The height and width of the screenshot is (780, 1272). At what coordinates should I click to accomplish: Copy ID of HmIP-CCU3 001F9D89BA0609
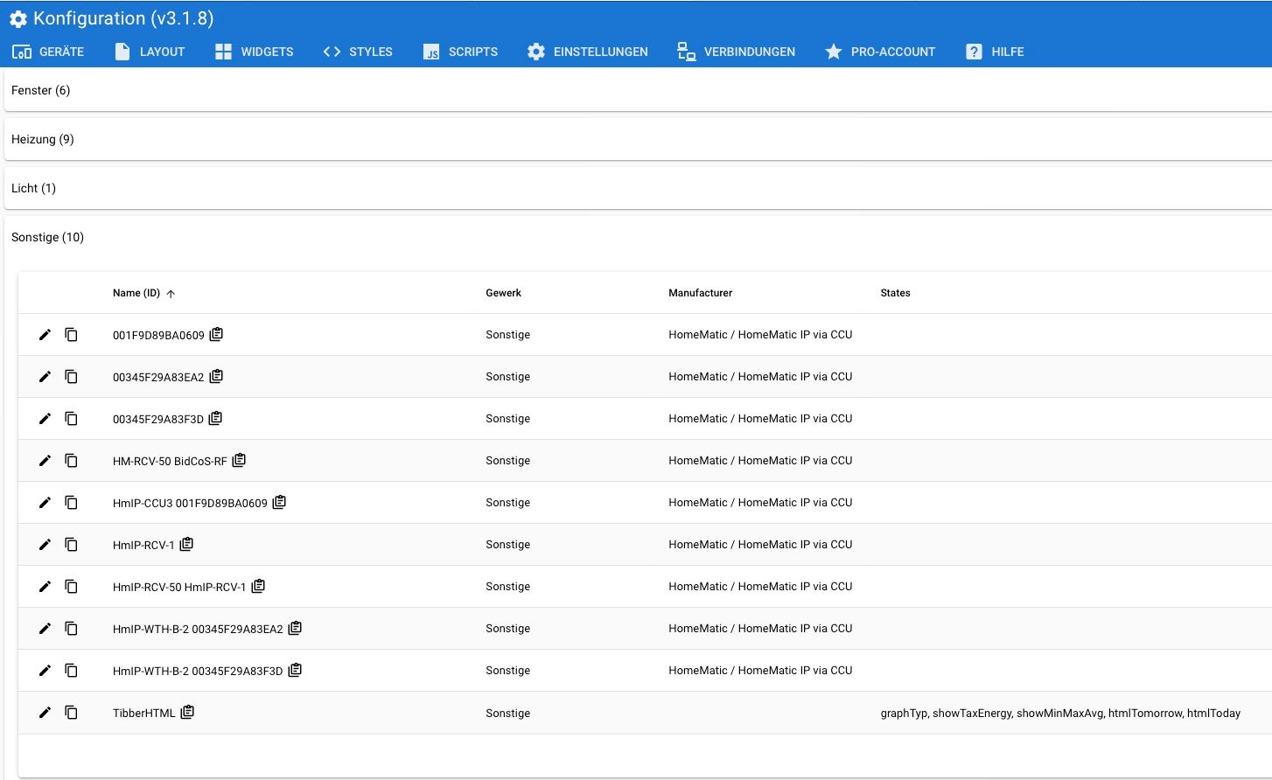pyautogui.click(x=279, y=502)
